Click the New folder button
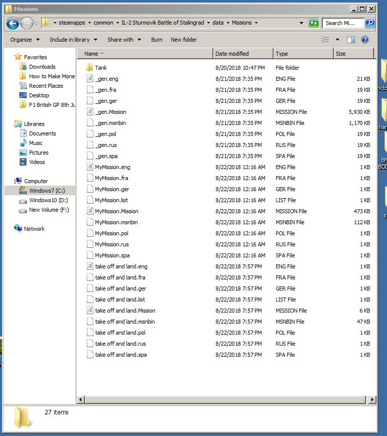 184,40
